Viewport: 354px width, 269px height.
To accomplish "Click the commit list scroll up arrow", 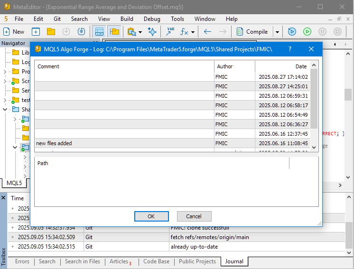I will pos(314,65).
